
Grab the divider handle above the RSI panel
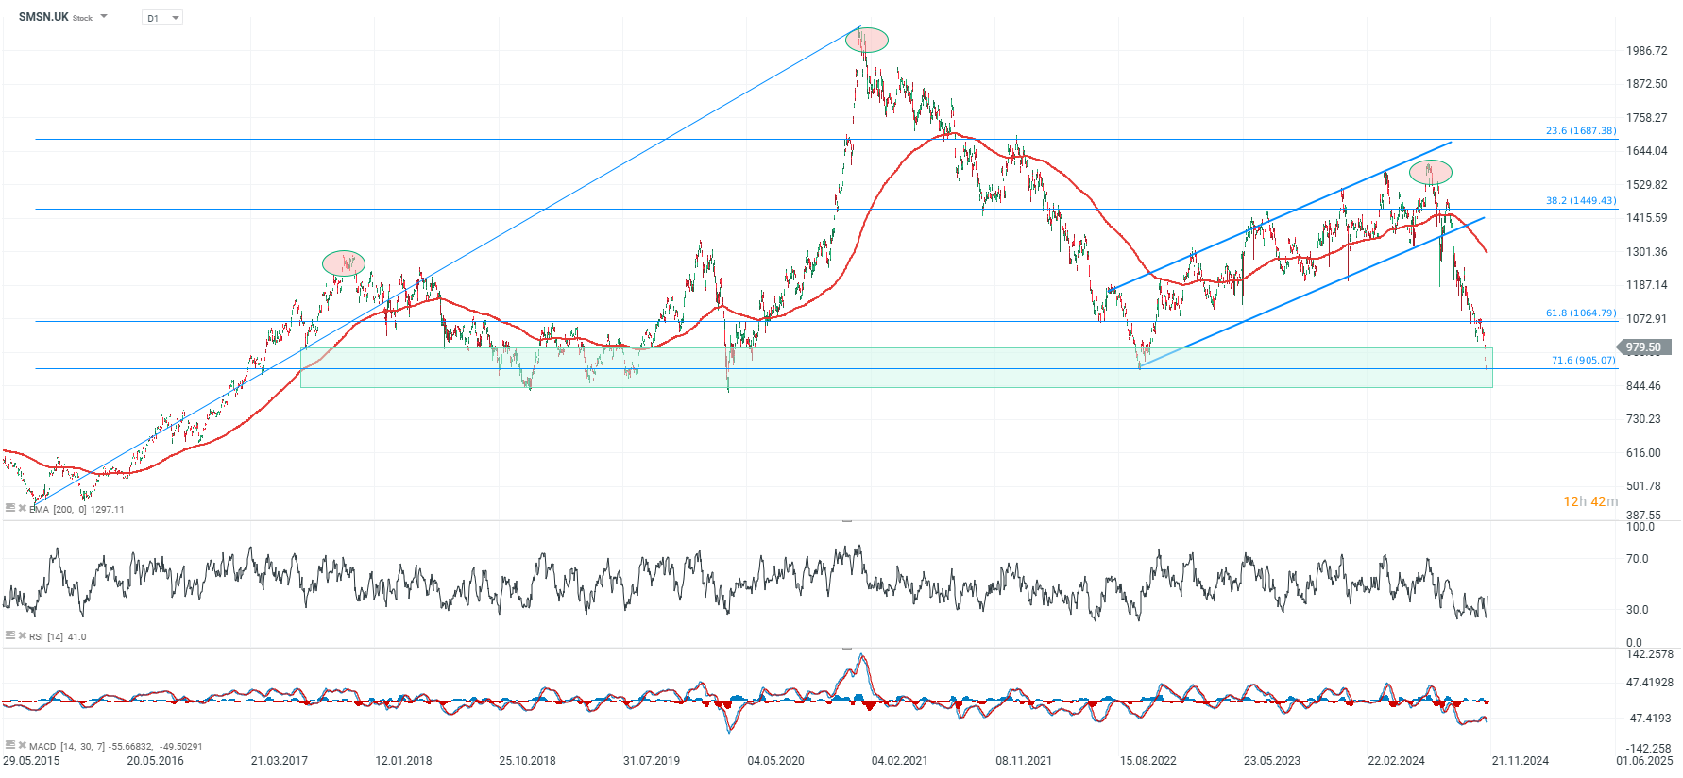847,520
